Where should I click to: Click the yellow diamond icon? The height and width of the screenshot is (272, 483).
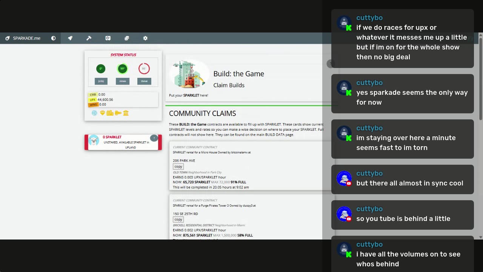(x=102, y=113)
